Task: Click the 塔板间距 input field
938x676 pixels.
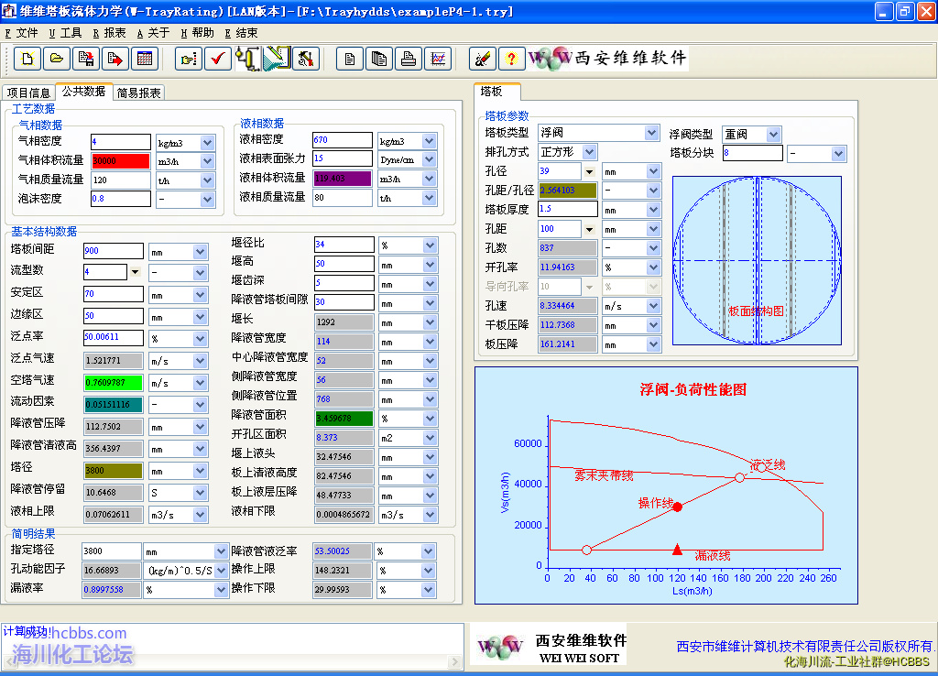Action: coord(113,251)
